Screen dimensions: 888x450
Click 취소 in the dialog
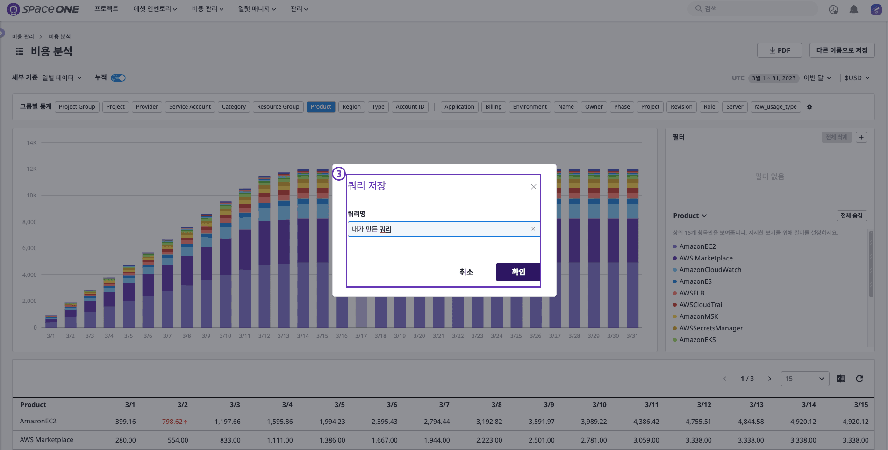466,272
